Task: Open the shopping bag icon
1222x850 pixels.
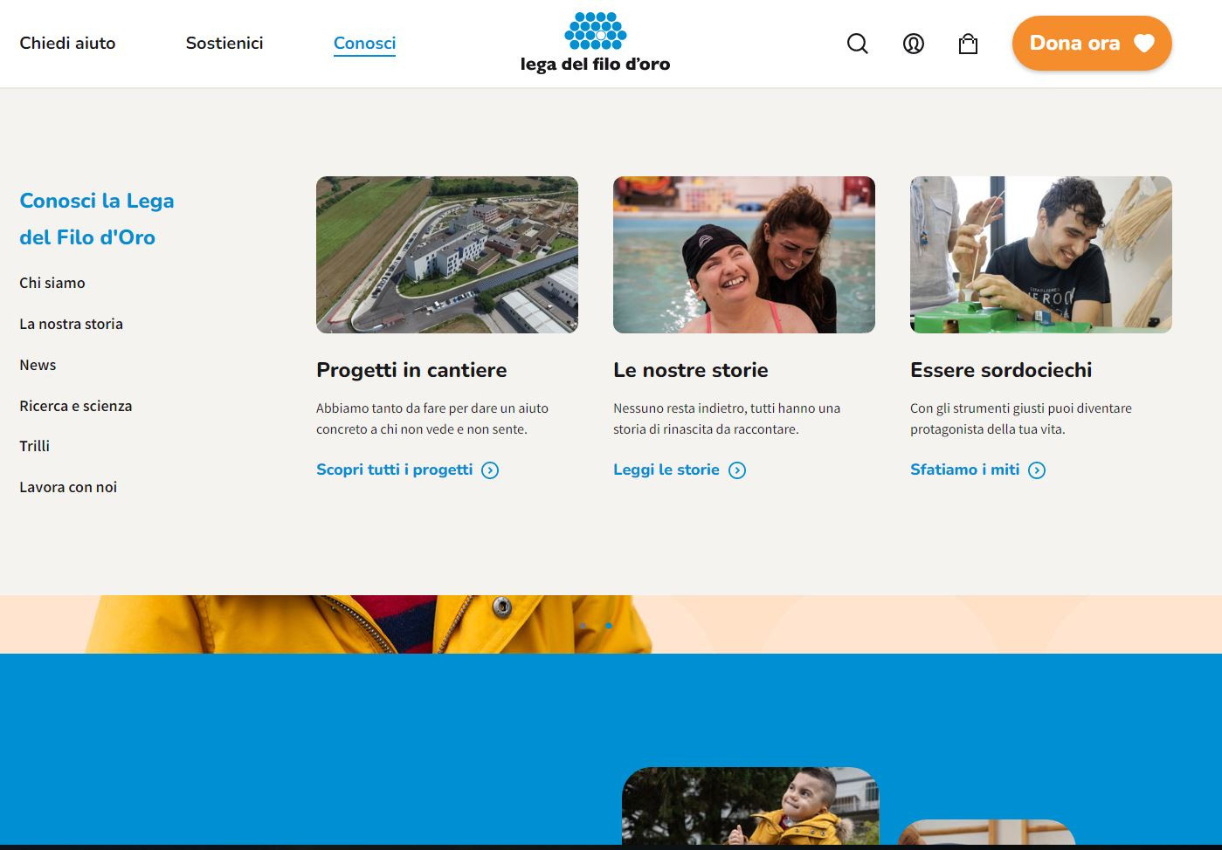Action: pyautogui.click(x=968, y=44)
